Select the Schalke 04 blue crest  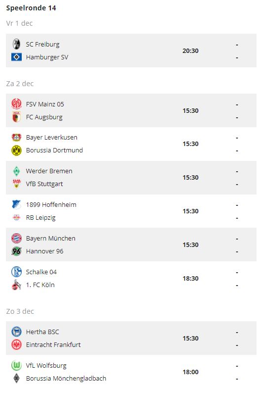click(16, 272)
